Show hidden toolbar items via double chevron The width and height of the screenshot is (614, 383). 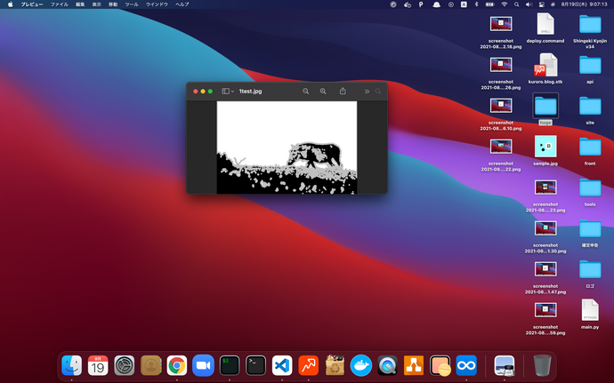[367, 92]
